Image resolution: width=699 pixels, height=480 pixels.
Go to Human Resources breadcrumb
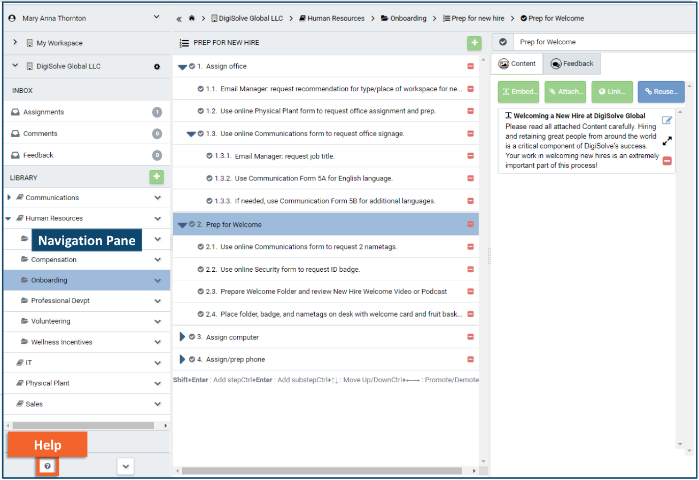coord(331,19)
